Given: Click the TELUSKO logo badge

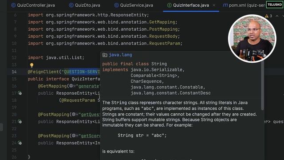Looking at the screenshot, I should pos(275,4).
